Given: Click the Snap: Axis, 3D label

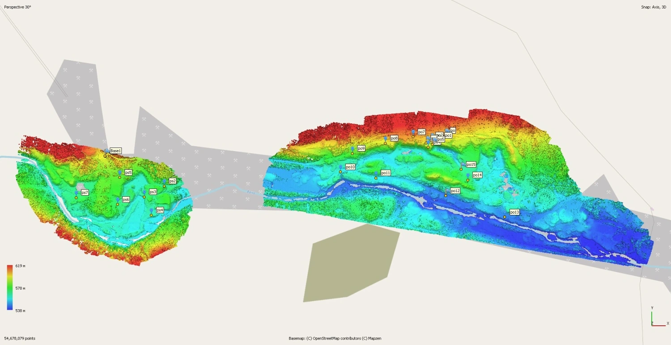Looking at the screenshot, I should (x=654, y=8).
